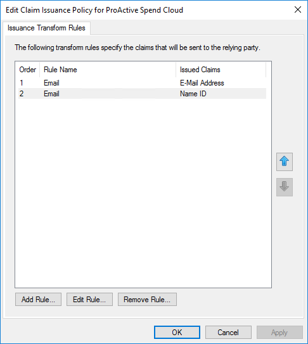The width and height of the screenshot is (308, 344).
Task: Select the Name ID issued claim cell
Action: [x=193, y=94]
